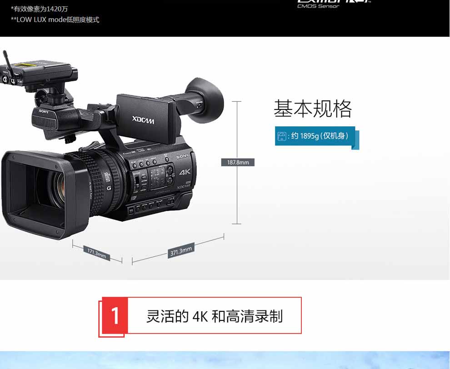Click the red number '1' badge

tap(115, 316)
